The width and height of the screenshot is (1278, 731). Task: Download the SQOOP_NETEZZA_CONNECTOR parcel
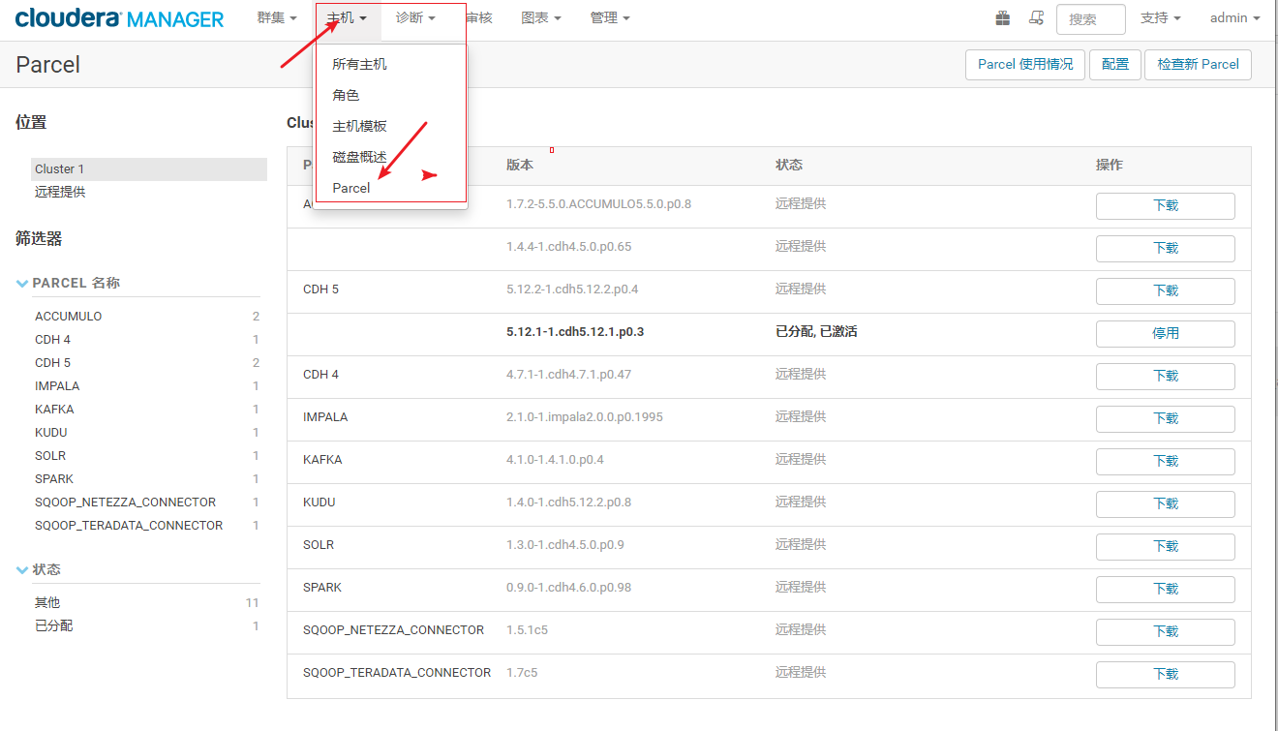point(1166,632)
